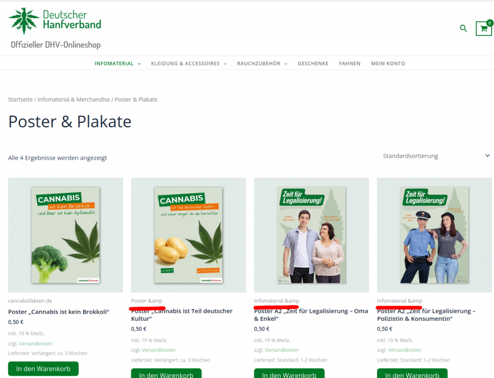Click the Deutscher Hanfverband logo
Screen dimensions: 494x378
pyautogui.click(x=55, y=21)
